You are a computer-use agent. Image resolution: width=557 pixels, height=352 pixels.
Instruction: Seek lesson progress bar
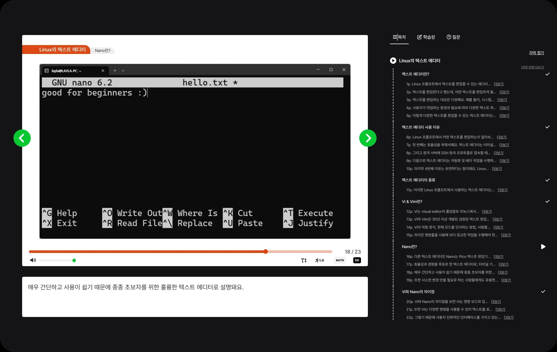[180, 252]
